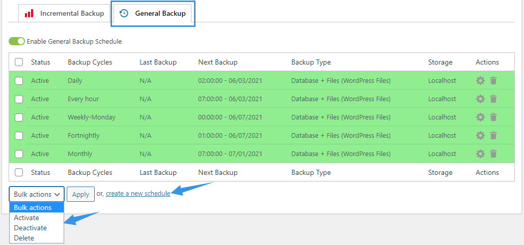The image size is (524, 245).
Task: Click gear icon on Monthly row
Action: pyautogui.click(x=480, y=154)
